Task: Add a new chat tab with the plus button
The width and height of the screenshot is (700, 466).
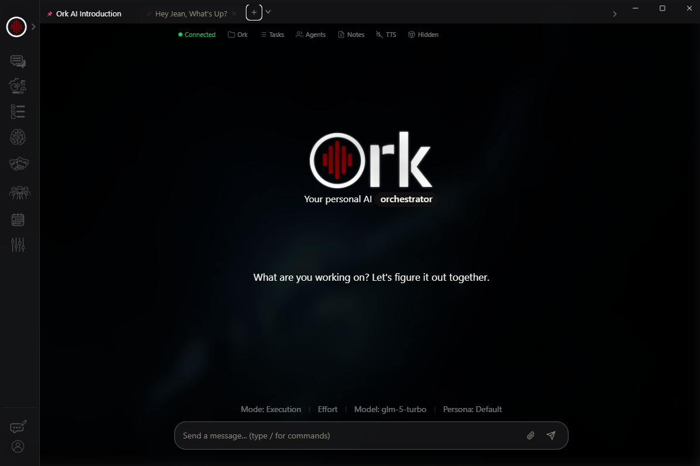Action: pyautogui.click(x=254, y=12)
